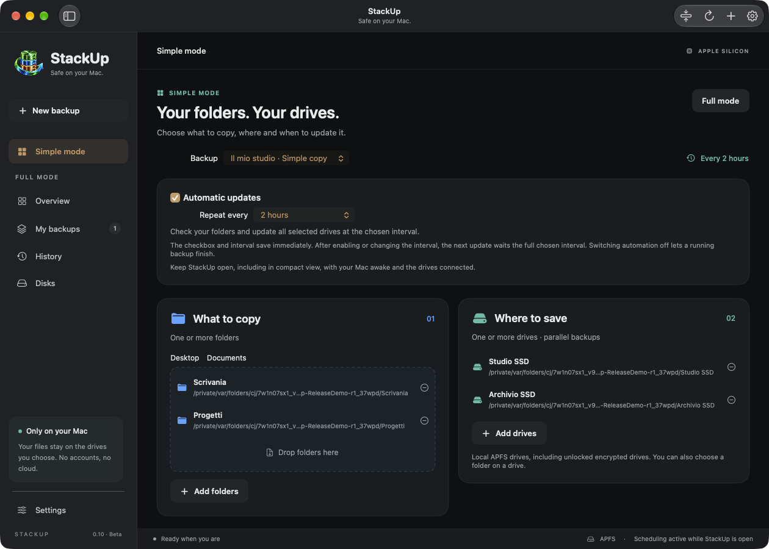Viewport: 769px width, 549px height.
Task: Remove Archivio SSD with its minus icon
Action: 731,400
